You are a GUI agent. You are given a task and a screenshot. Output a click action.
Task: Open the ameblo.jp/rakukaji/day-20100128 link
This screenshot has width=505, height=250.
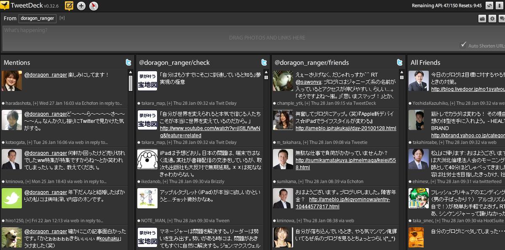point(346,128)
